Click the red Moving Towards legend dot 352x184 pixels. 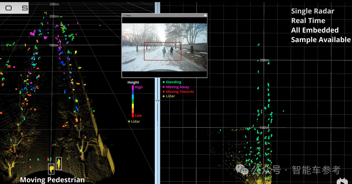[164, 92]
